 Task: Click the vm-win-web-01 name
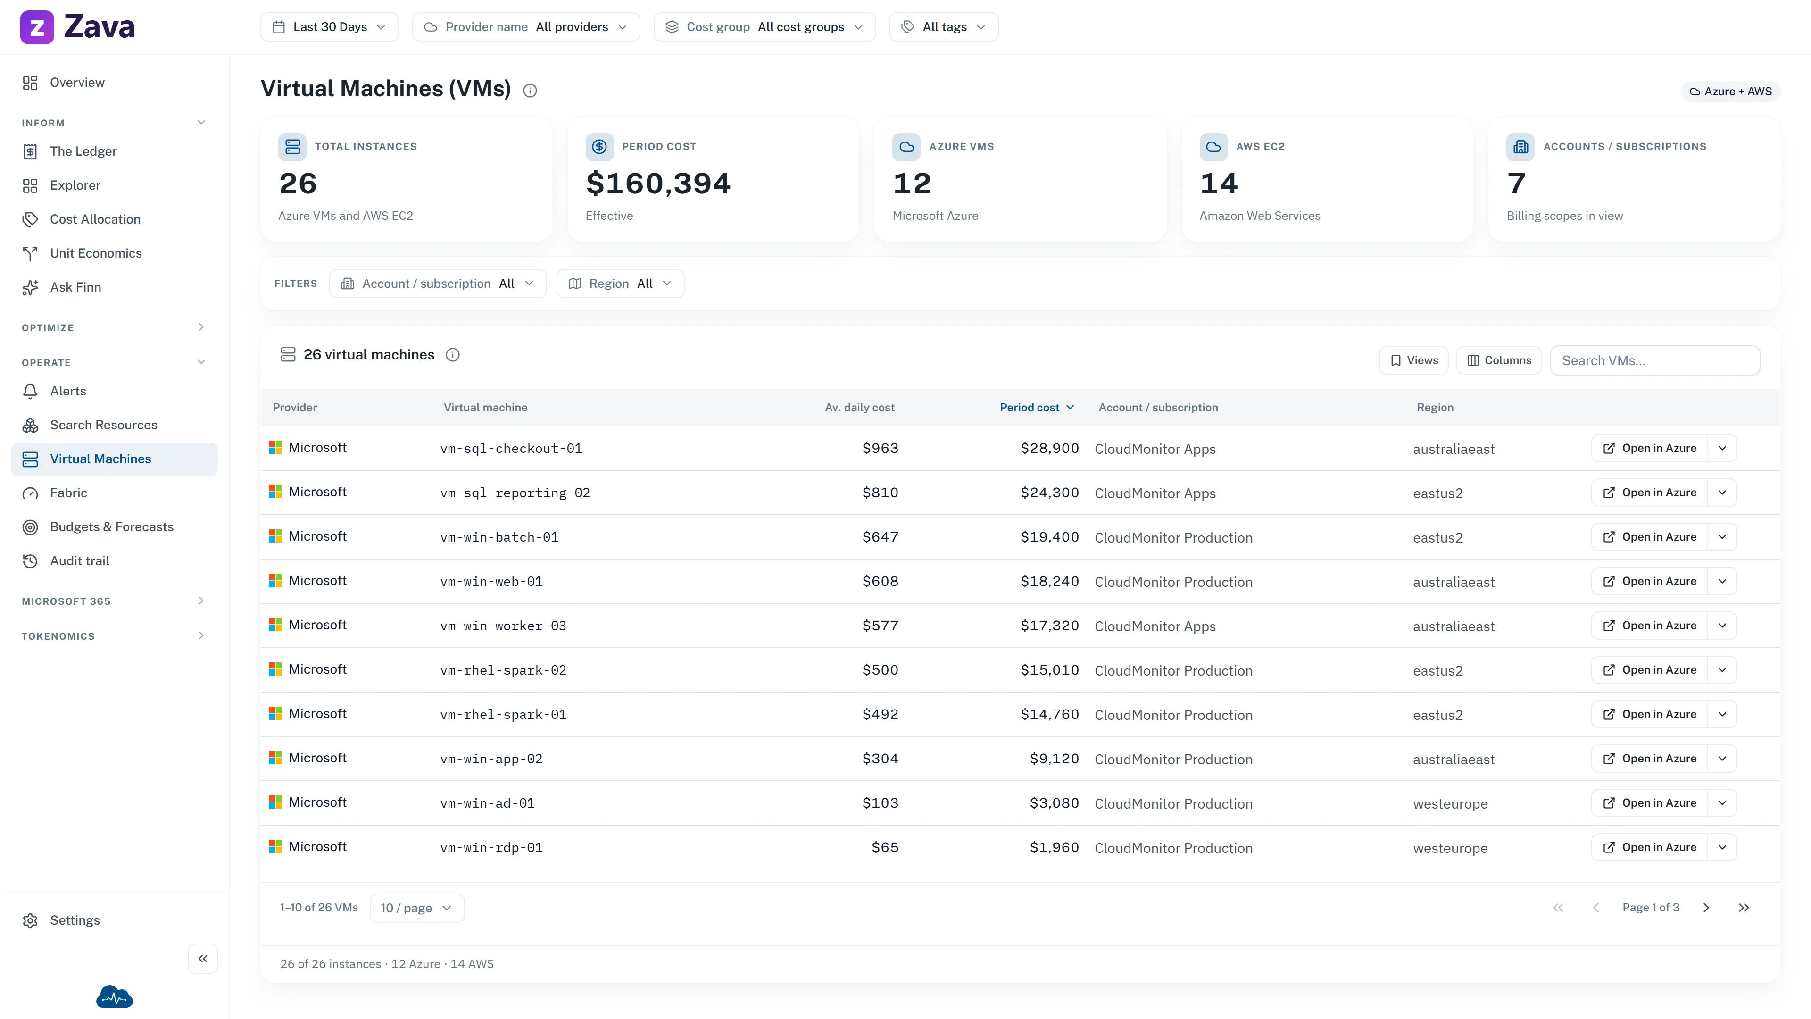tap(491, 582)
